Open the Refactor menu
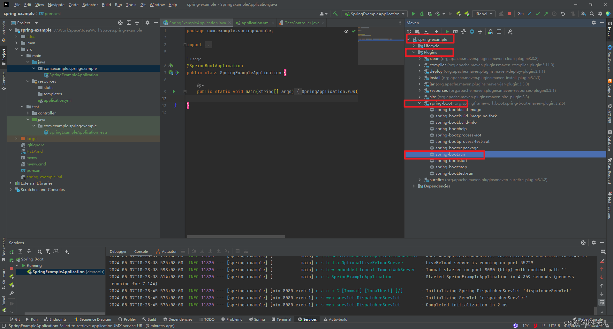613x329 pixels. tap(90, 4)
